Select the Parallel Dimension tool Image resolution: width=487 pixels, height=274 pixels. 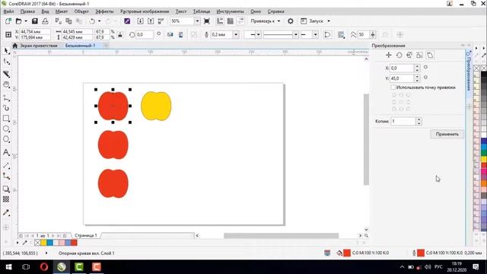coord(6,166)
